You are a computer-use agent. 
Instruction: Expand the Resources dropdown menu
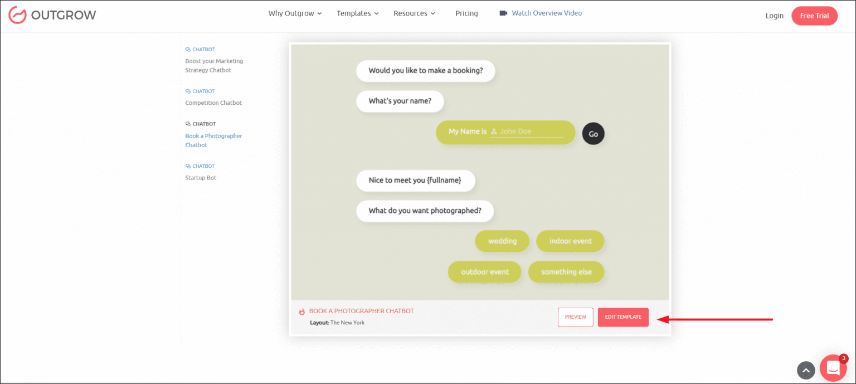414,13
